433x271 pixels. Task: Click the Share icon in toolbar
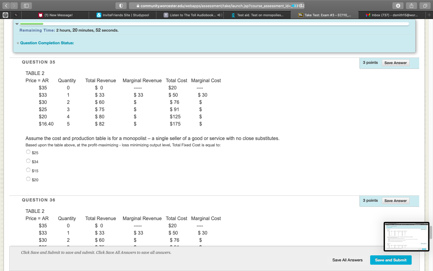pos(411,6)
